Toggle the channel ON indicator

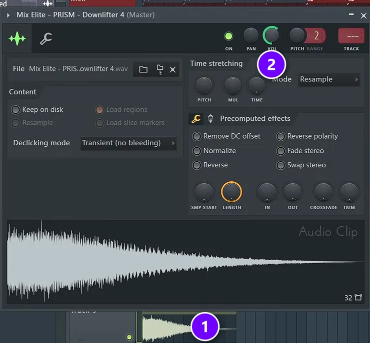point(228,36)
